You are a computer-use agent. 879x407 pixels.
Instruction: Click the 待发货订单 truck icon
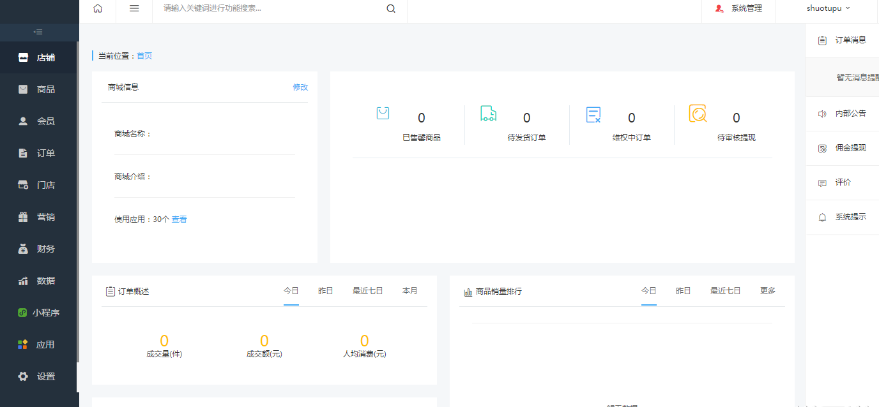(489, 114)
